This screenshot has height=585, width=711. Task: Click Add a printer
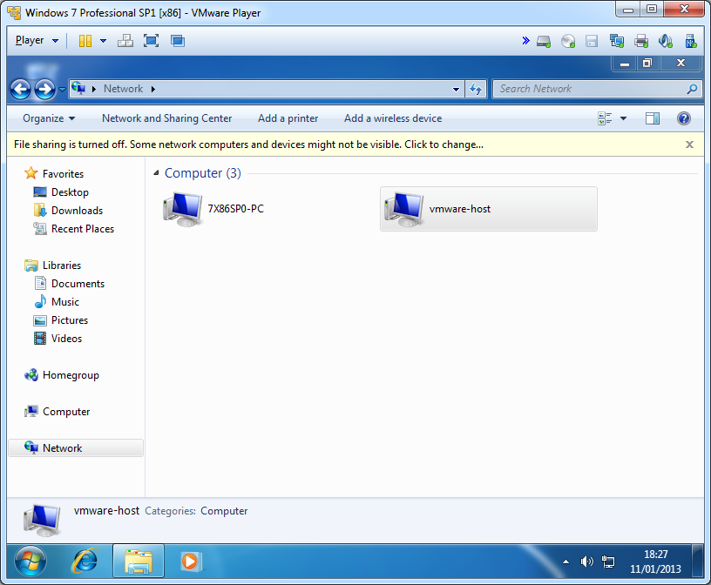[x=288, y=118]
